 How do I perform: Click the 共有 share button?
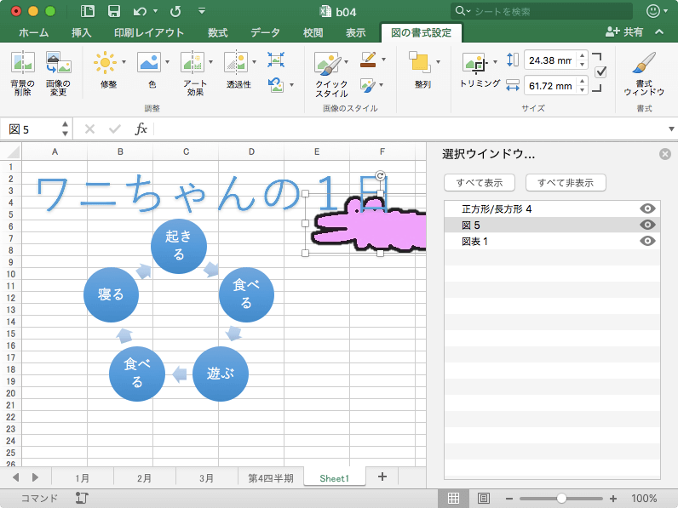624,32
